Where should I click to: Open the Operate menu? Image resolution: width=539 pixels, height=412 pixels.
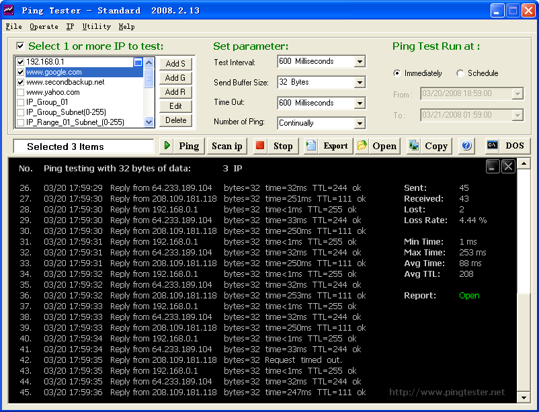click(x=44, y=27)
